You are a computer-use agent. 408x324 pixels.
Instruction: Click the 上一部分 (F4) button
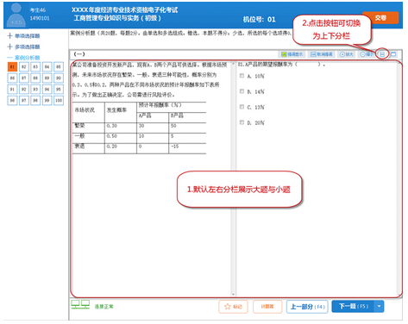(x=307, y=307)
